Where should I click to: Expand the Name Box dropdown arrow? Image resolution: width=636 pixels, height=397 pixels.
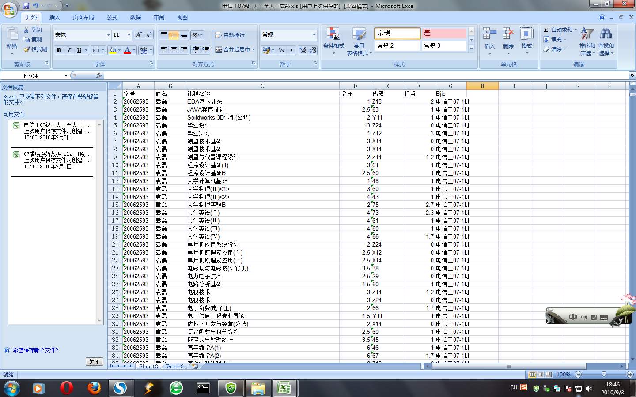pyautogui.click(x=66, y=76)
